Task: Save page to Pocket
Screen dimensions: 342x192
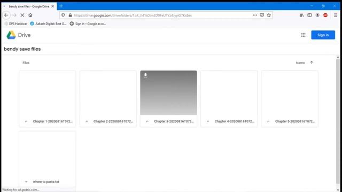Action: coord(262,15)
